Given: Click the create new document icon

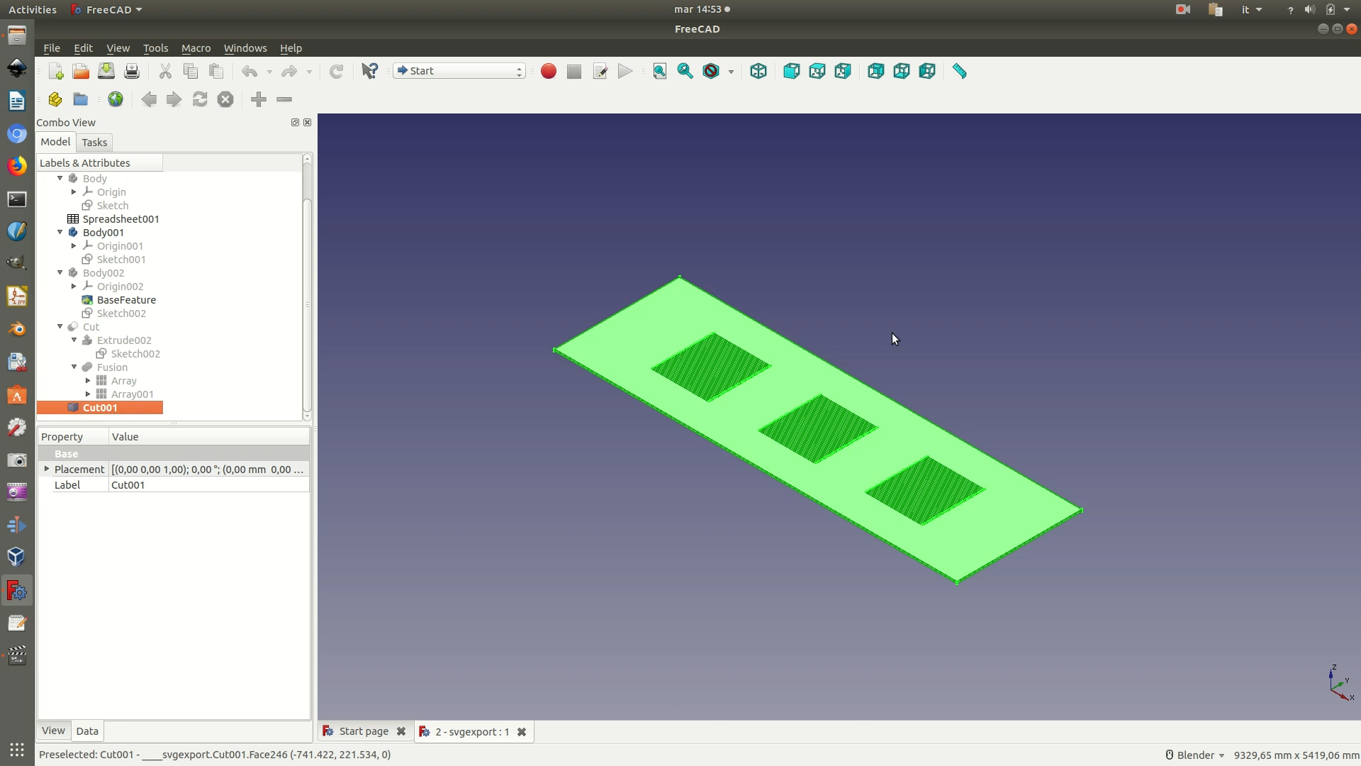Looking at the screenshot, I should click(x=55, y=71).
